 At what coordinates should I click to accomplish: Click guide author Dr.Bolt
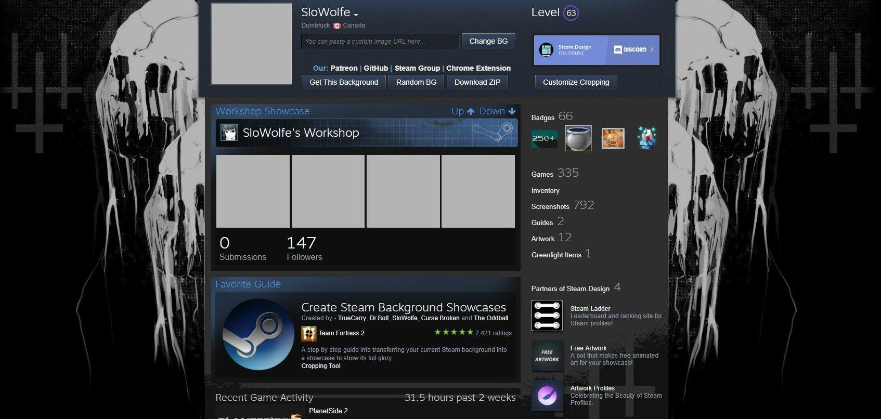click(x=379, y=318)
